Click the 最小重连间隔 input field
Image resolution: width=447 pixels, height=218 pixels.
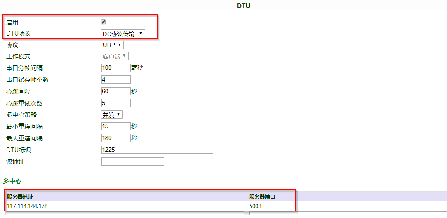[115, 126]
